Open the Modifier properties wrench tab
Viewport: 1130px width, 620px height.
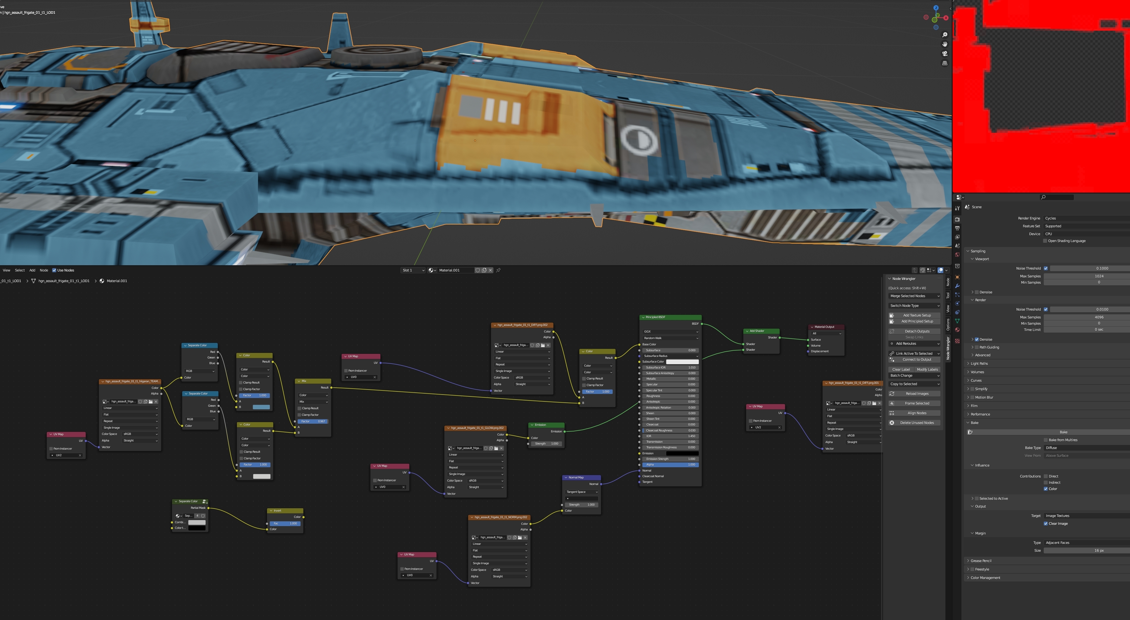pos(957,286)
